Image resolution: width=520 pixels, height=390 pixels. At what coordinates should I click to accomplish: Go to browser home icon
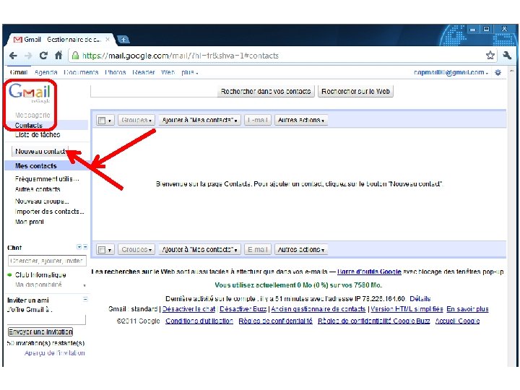(58, 55)
